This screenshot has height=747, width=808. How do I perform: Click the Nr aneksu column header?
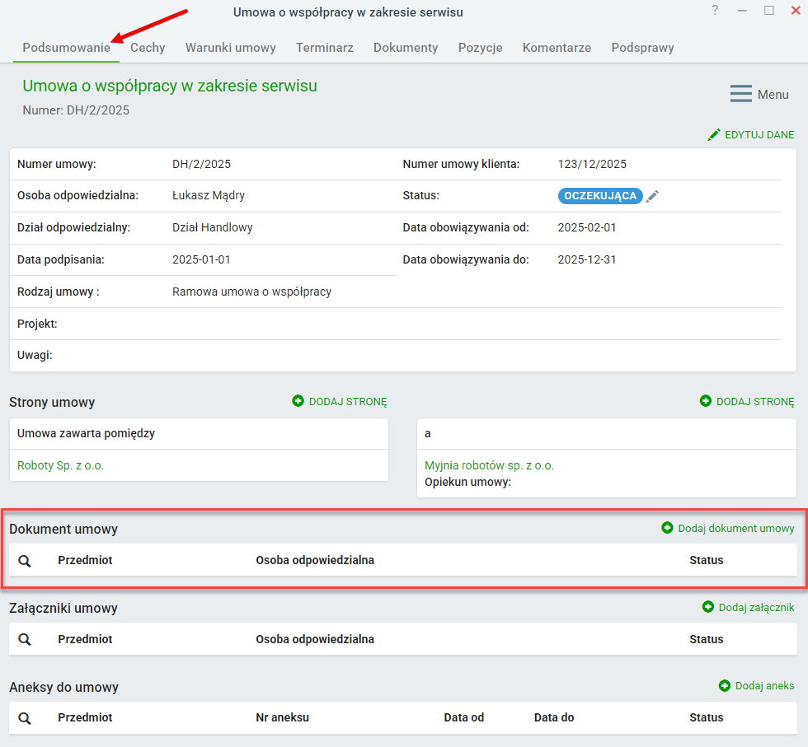pyautogui.click(x=282, y=717)
